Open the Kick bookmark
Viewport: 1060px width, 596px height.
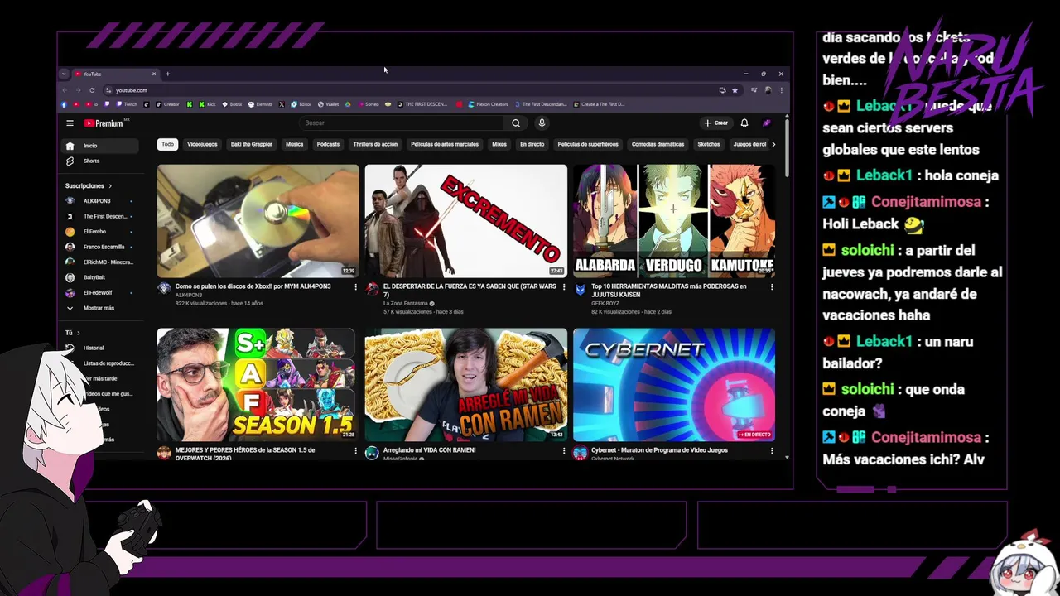tap(207, 104)
